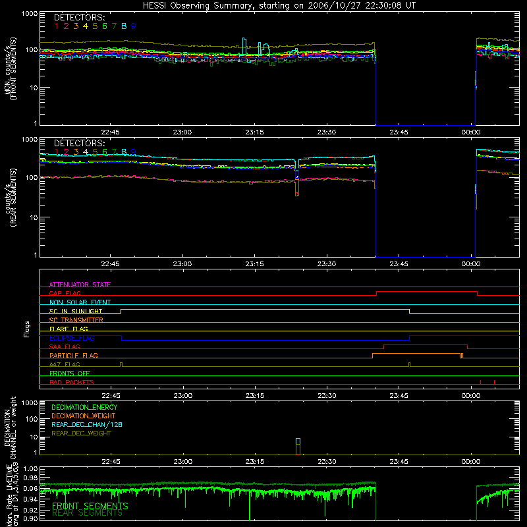Click the 23:45 time tick under the flags panel
This screenshot has width=527, height=527.
click(399, 396)
